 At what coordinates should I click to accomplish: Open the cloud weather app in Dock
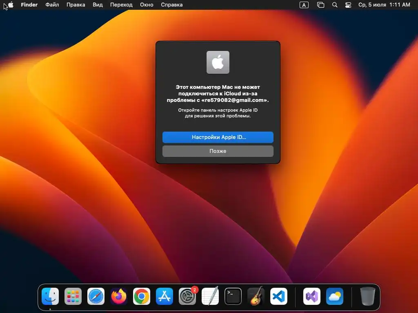[335, 296]
